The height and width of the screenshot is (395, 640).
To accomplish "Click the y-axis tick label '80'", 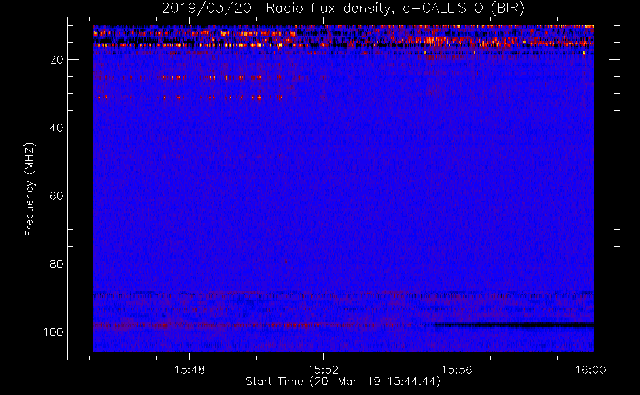I will pos(57,264).
